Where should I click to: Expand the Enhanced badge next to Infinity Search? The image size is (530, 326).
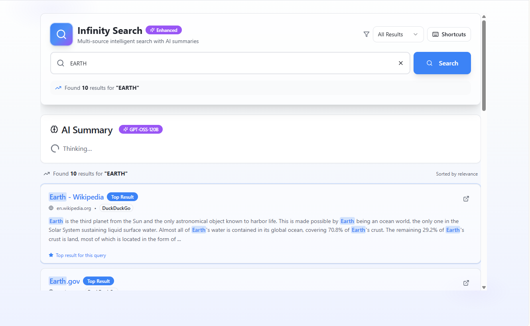(x=164, y=30)
